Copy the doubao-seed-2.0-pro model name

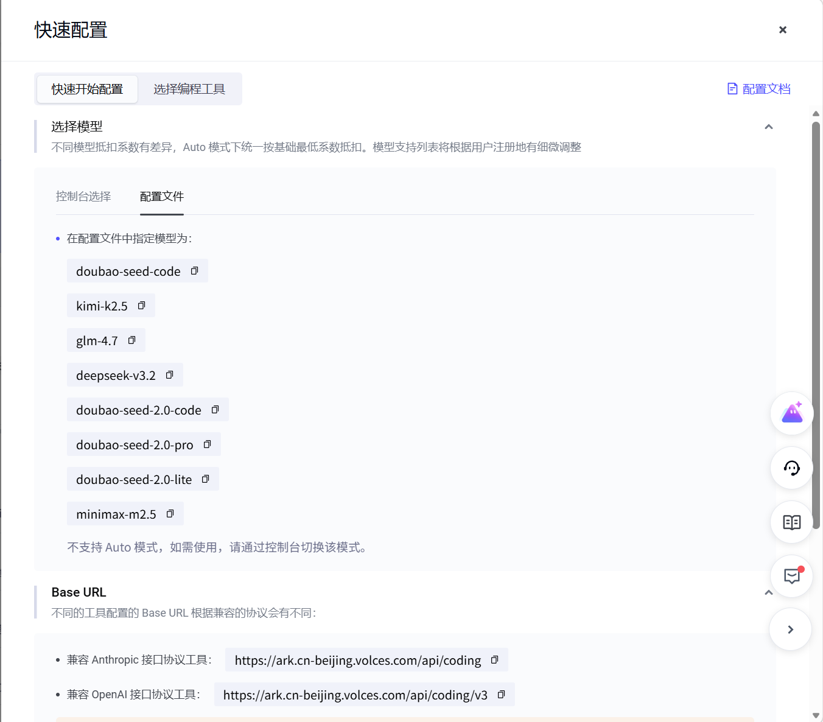(207, 444)
